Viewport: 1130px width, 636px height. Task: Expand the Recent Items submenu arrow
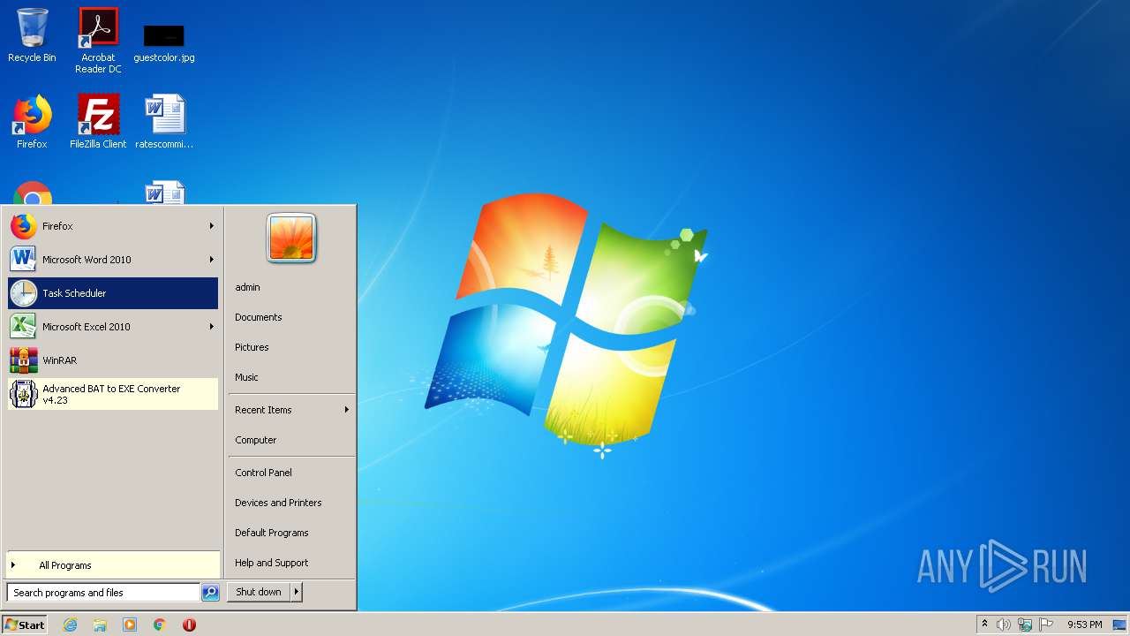347,410
